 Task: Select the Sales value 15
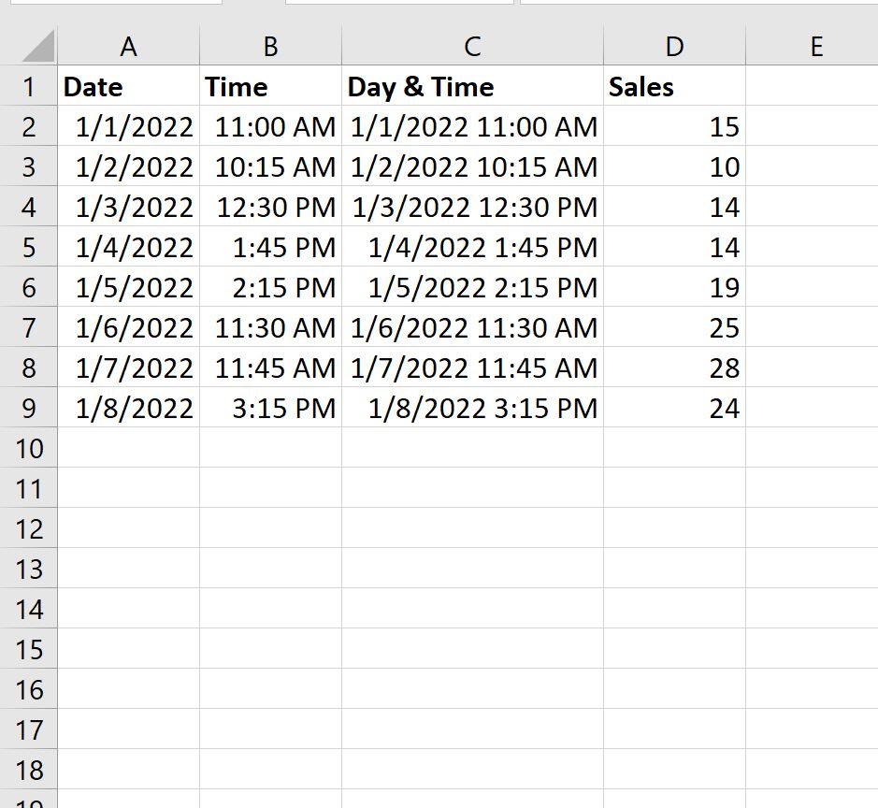coord(674,126)
